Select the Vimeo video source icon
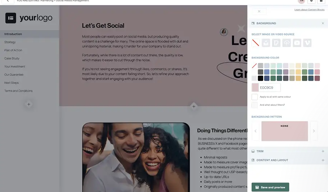 click(x=307, y=43)
